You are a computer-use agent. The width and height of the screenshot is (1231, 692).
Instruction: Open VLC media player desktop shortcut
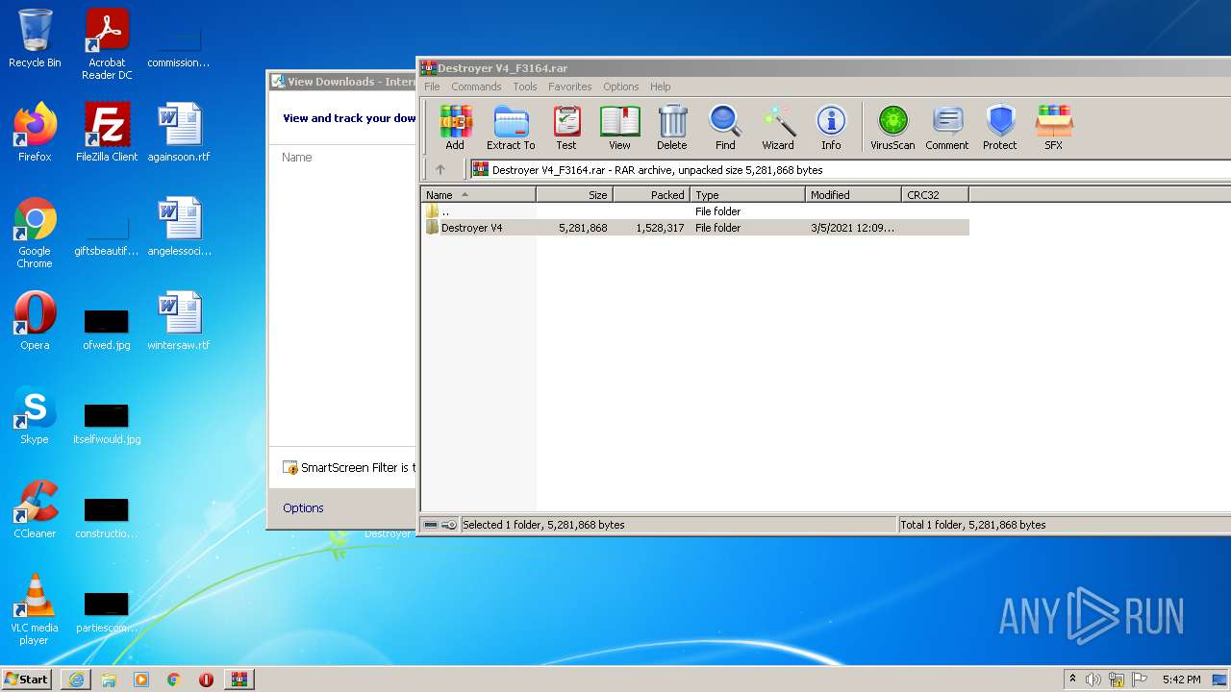pos(35,609)
